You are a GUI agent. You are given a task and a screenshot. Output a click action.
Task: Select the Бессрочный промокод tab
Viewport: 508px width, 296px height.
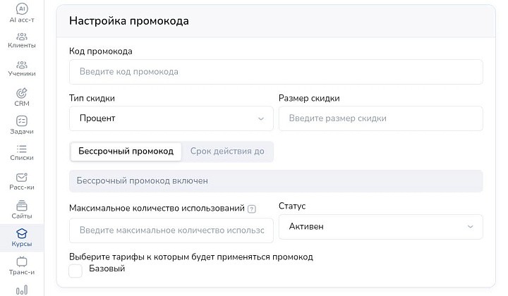click(126, 152)
